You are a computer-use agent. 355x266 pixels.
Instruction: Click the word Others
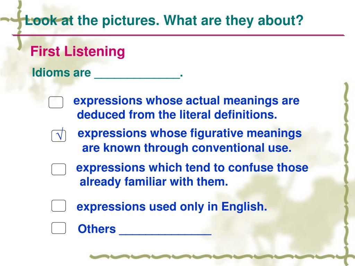point(97,229)
